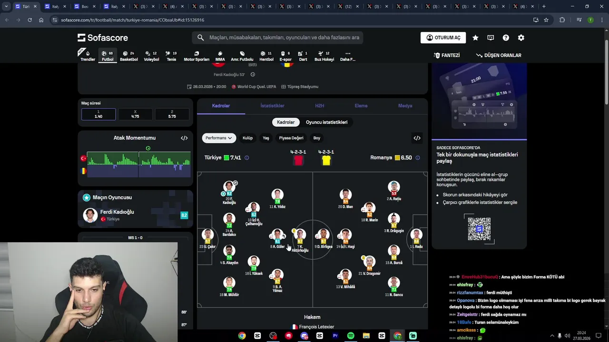The image size is (609, 342).
Task: Open the news/screen icon next to favorites
Action: [491, 38]
